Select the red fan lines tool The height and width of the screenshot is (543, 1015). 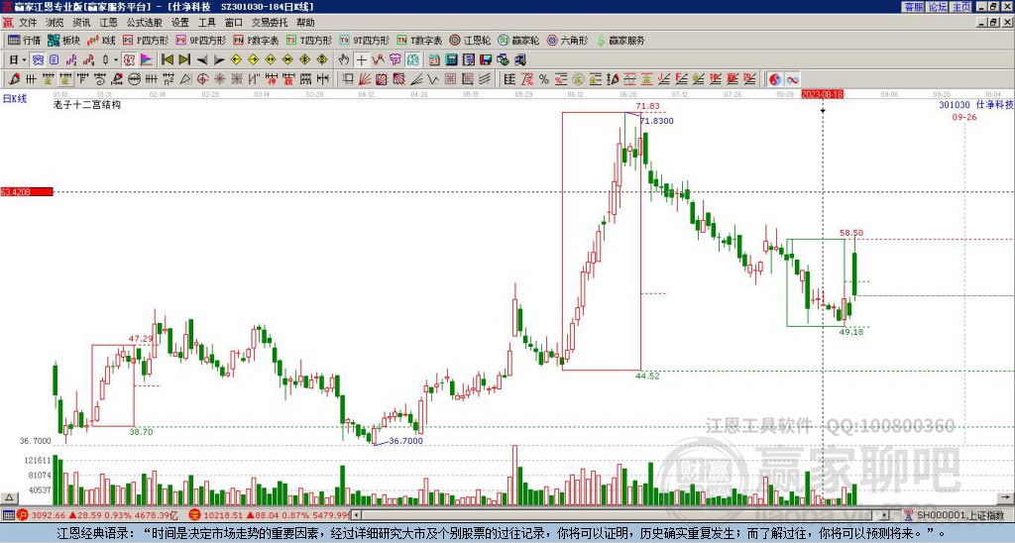point(365,79)
